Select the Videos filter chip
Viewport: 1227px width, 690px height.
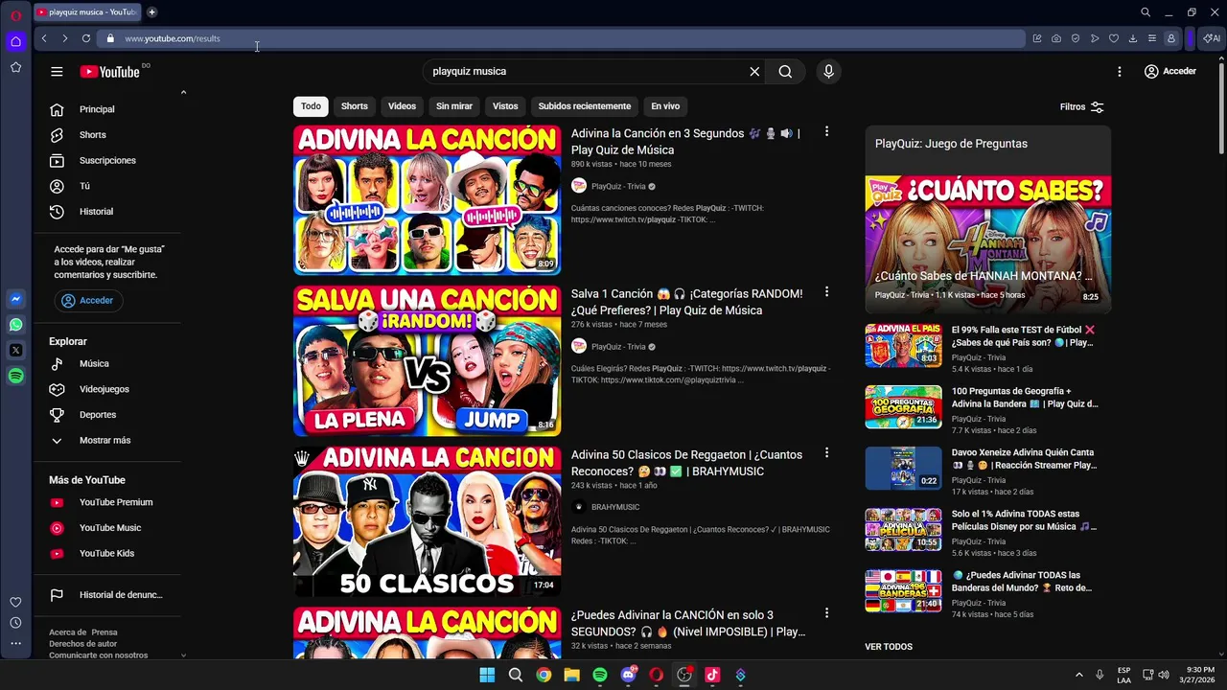pyautogui.click(x=402, y=106)
